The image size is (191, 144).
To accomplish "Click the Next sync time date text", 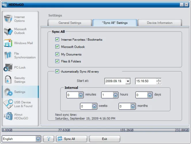I will (85, 119).
